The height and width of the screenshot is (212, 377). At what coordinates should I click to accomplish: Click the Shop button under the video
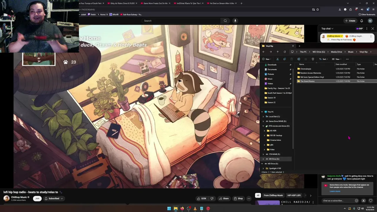239,198
